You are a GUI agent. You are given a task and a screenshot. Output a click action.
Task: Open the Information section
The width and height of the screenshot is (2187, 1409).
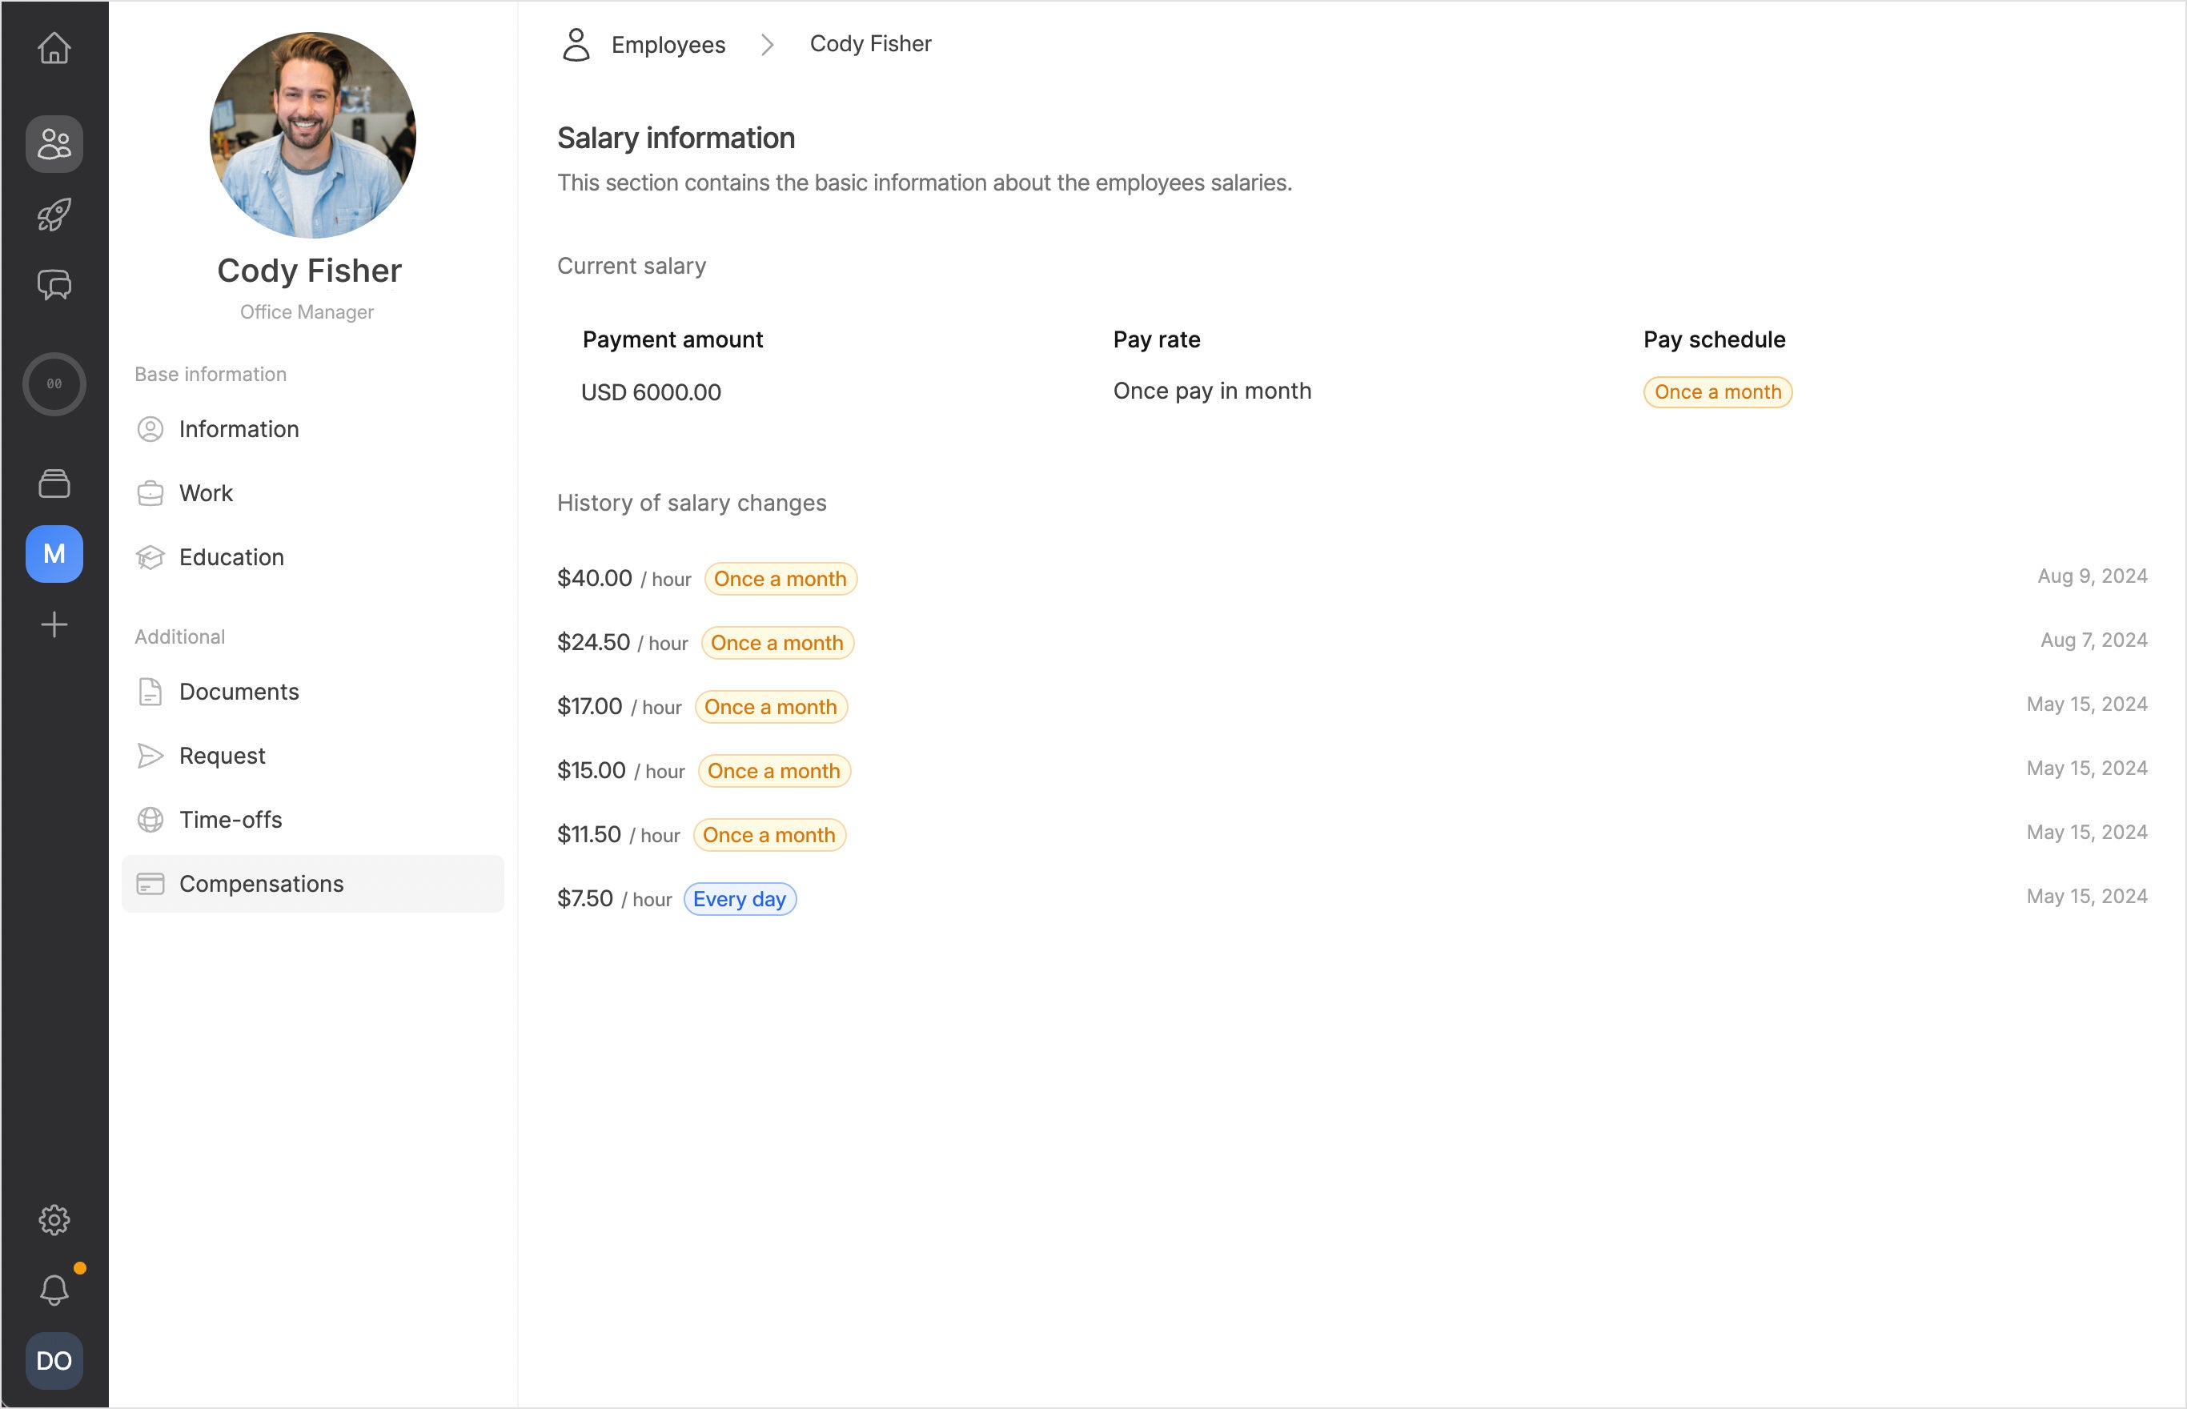239,429
